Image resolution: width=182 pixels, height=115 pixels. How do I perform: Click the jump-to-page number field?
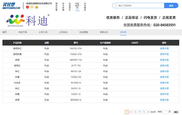165,112
